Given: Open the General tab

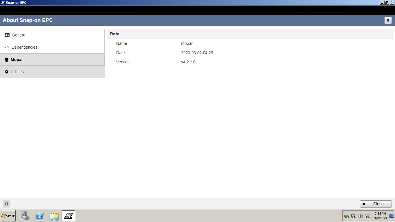Looking at the screenshot, I should (52, 35).
